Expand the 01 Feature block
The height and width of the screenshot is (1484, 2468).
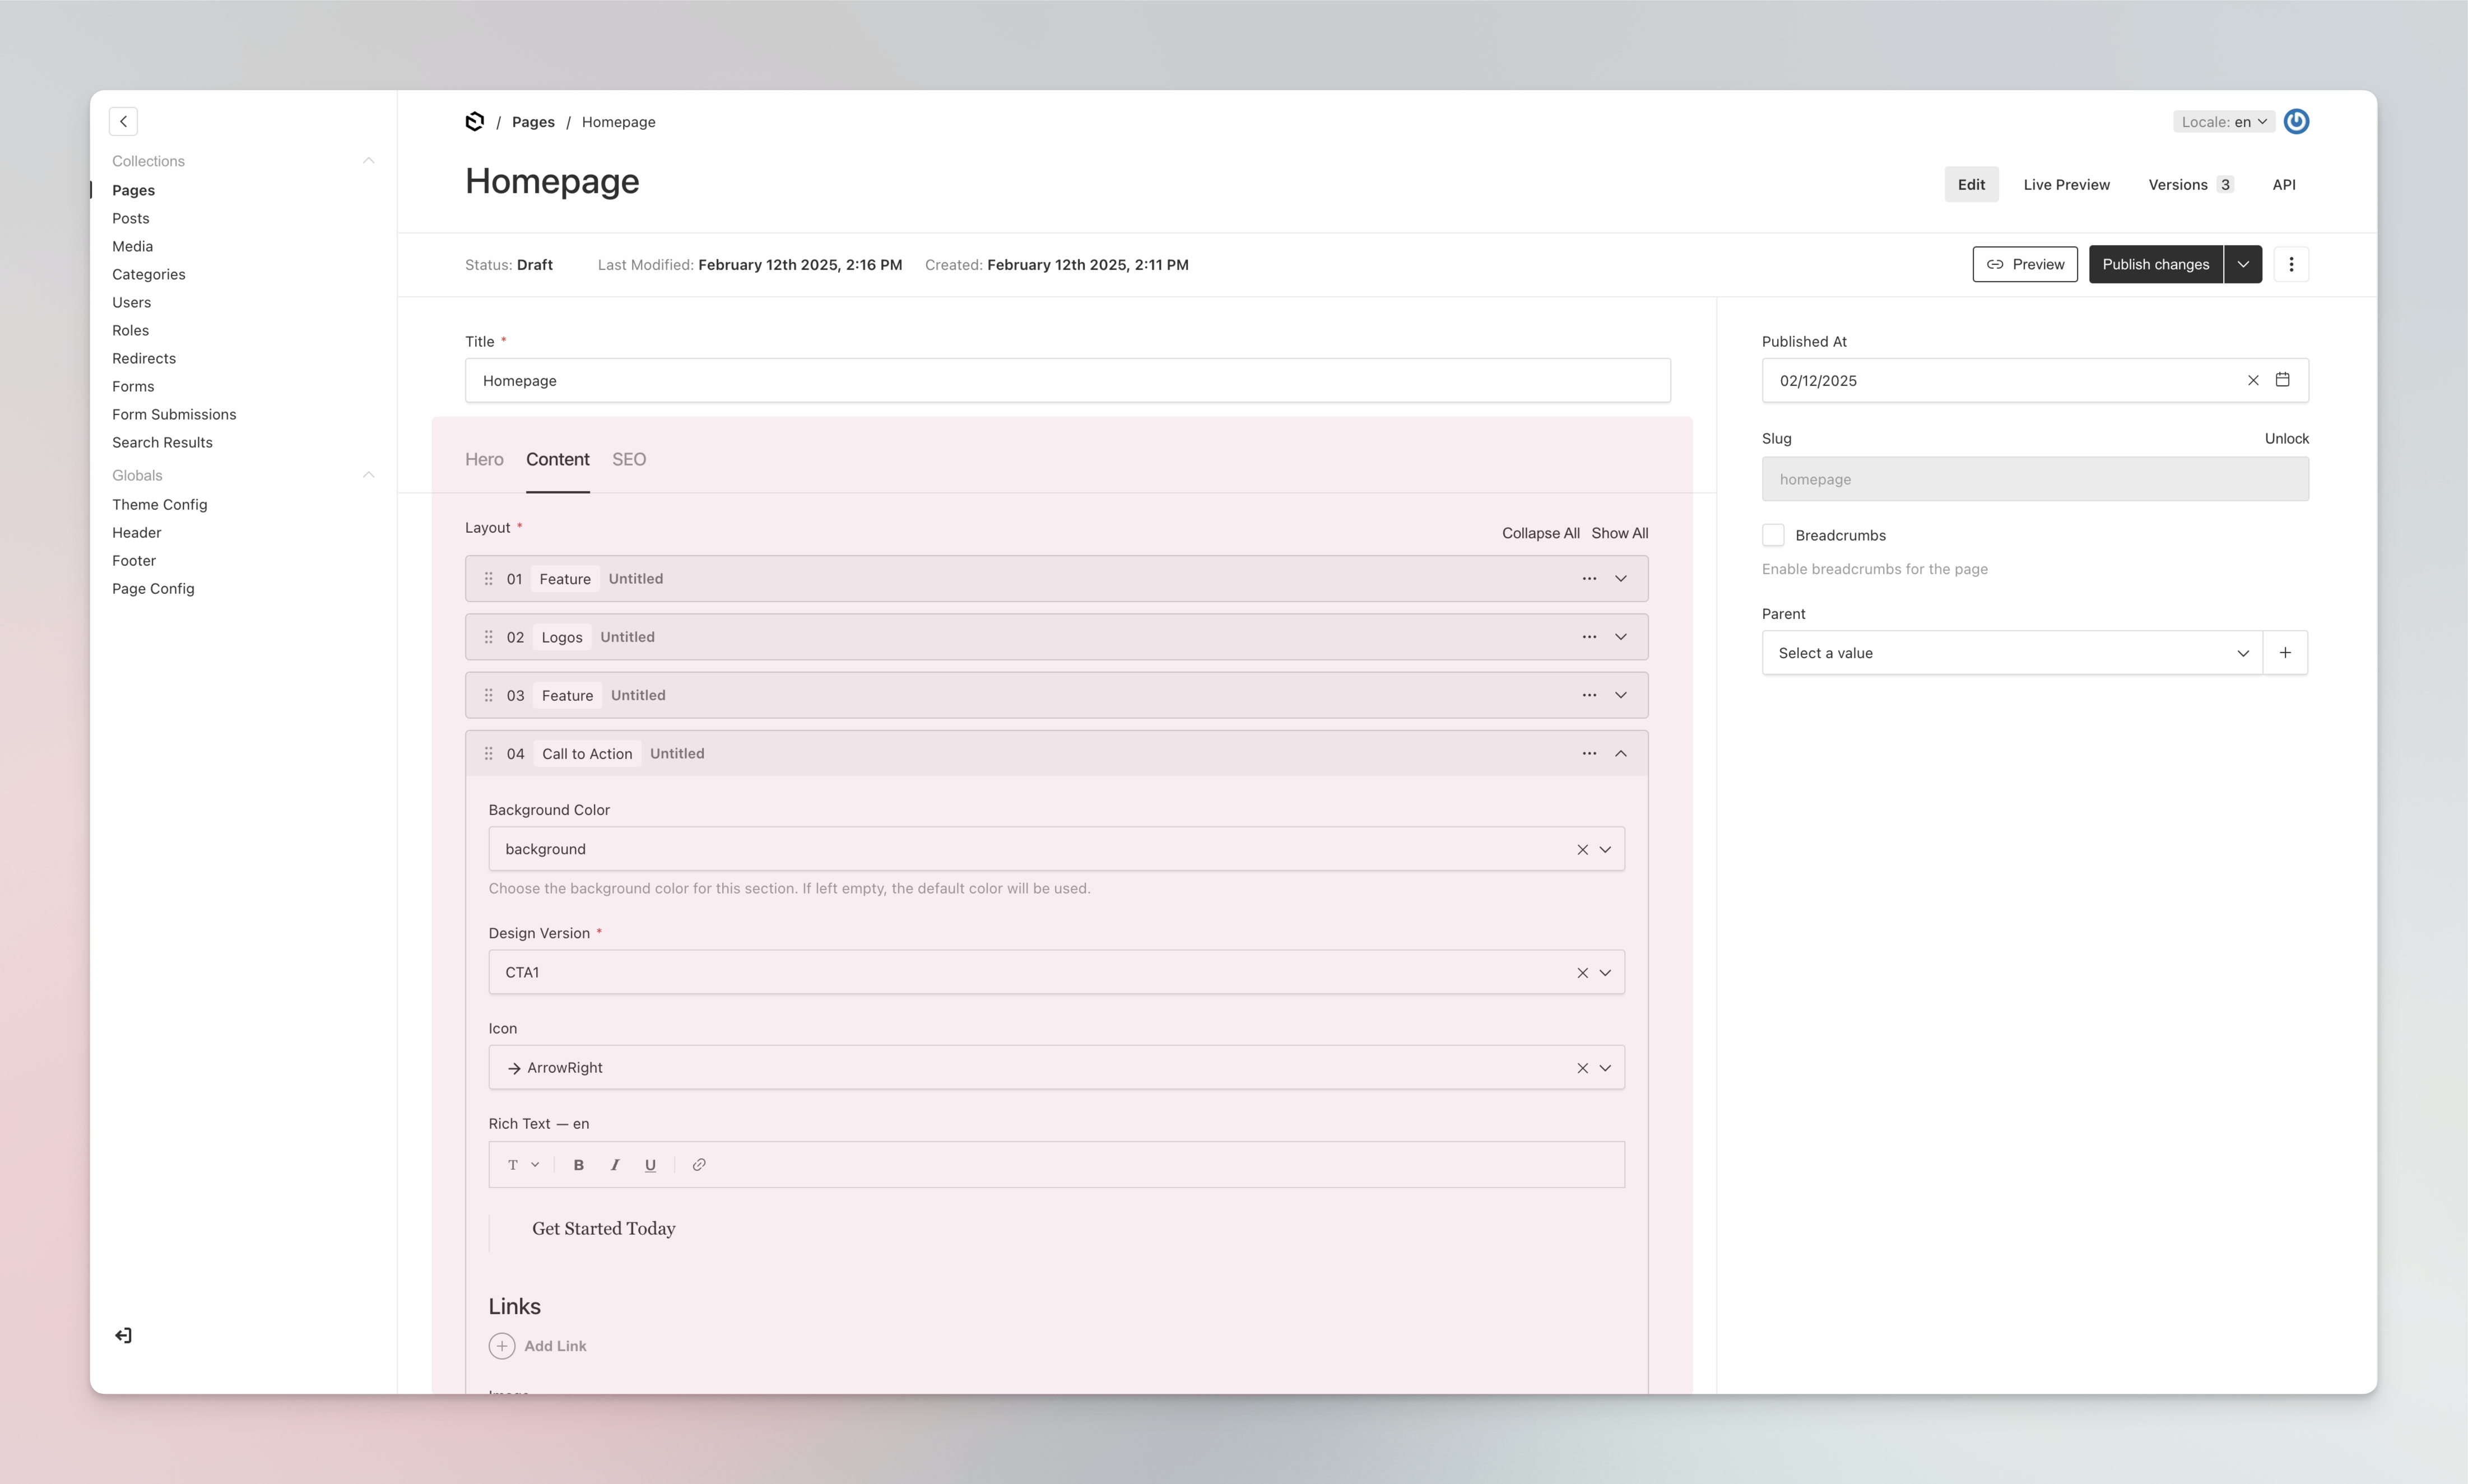tap(1620, 579)
